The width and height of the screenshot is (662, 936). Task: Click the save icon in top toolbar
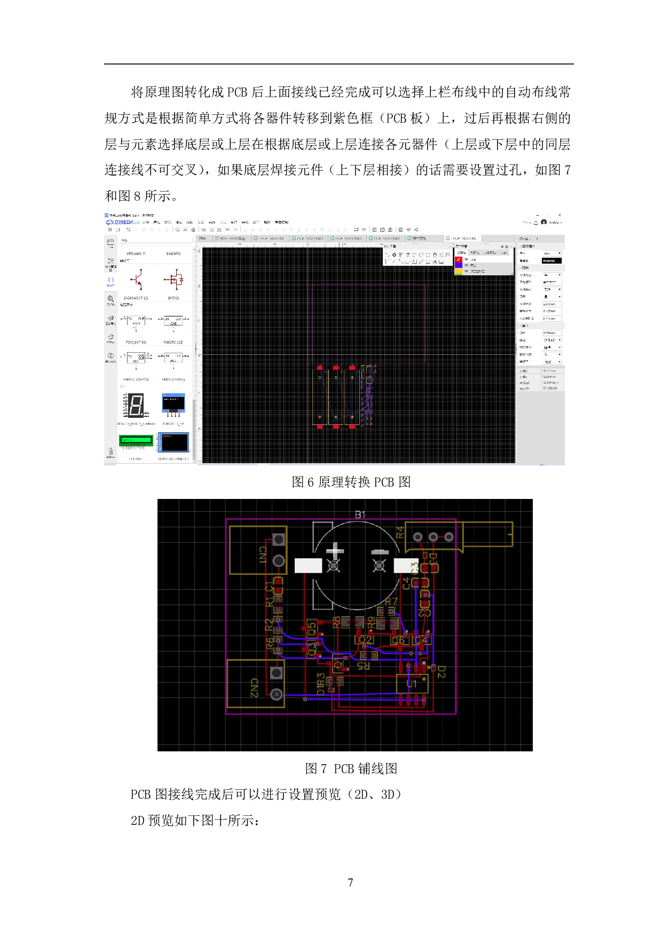pyautogui.click(x=110, y=229)
